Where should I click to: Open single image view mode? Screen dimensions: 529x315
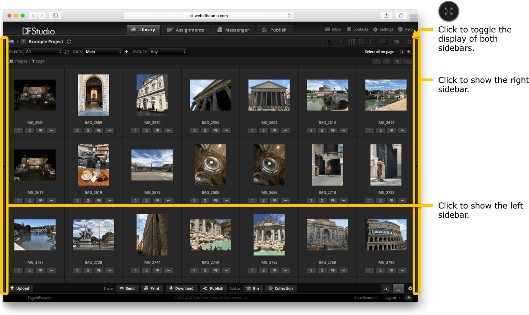(x=373, y=42)
